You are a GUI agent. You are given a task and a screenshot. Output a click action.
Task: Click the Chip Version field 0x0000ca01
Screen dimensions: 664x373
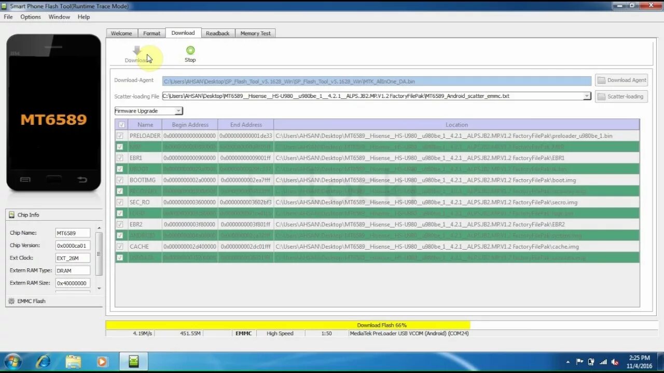pos(73,246)
